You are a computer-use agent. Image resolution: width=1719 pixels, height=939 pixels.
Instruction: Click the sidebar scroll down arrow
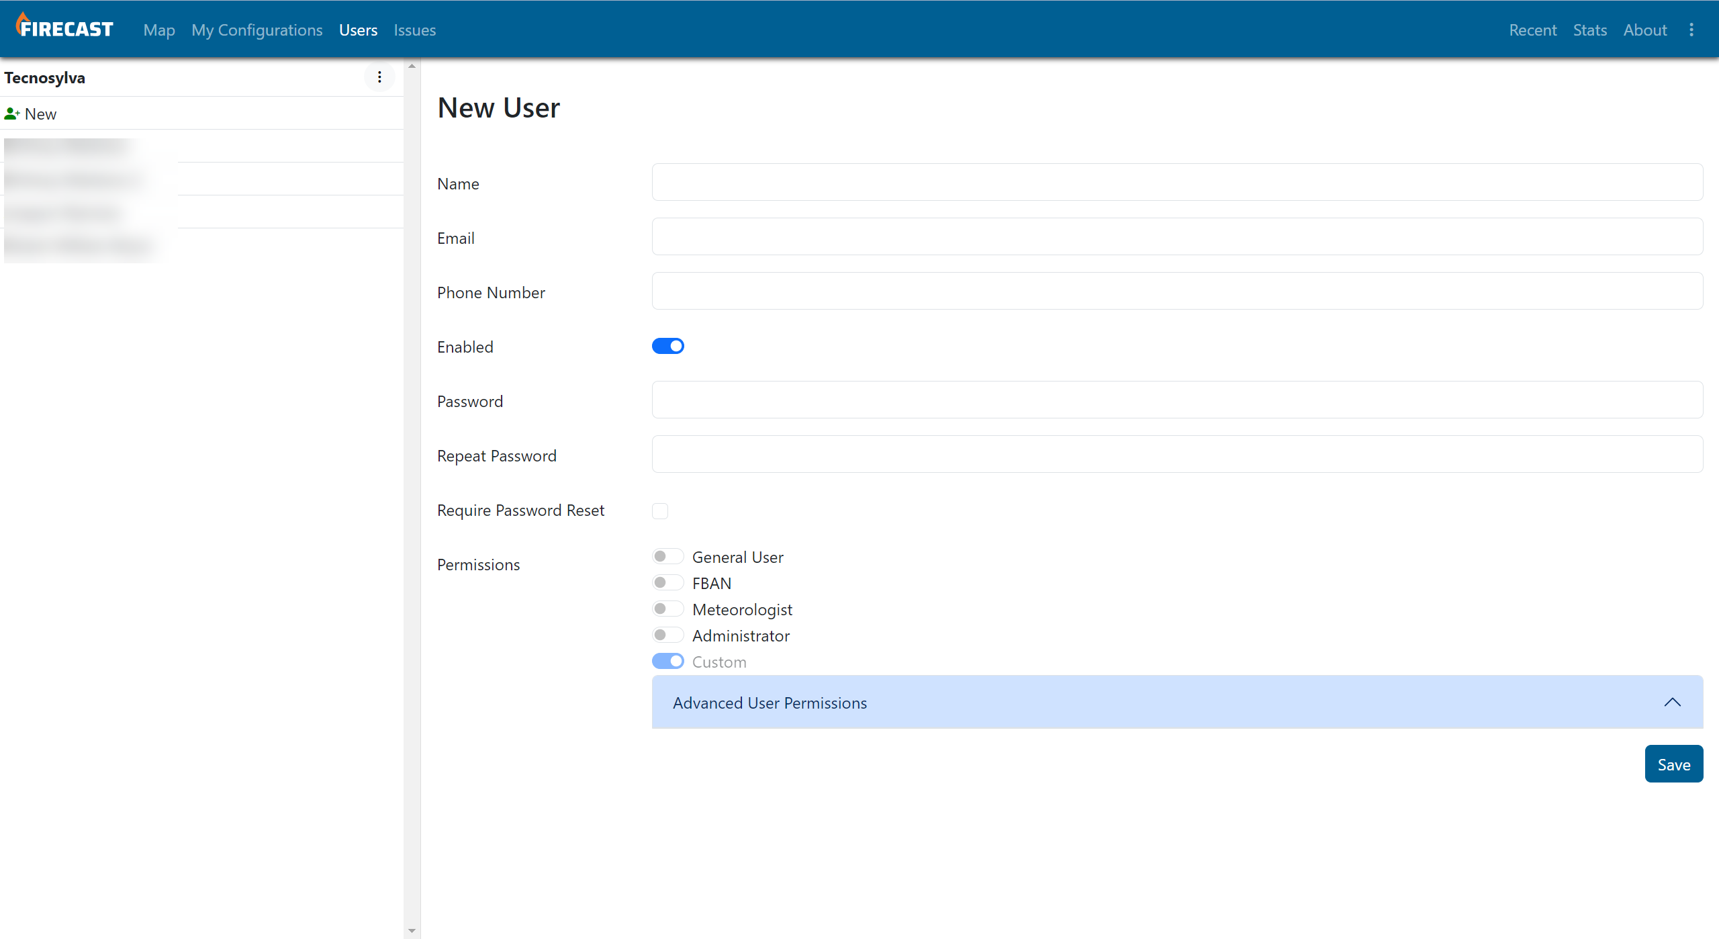click(412, 931)
